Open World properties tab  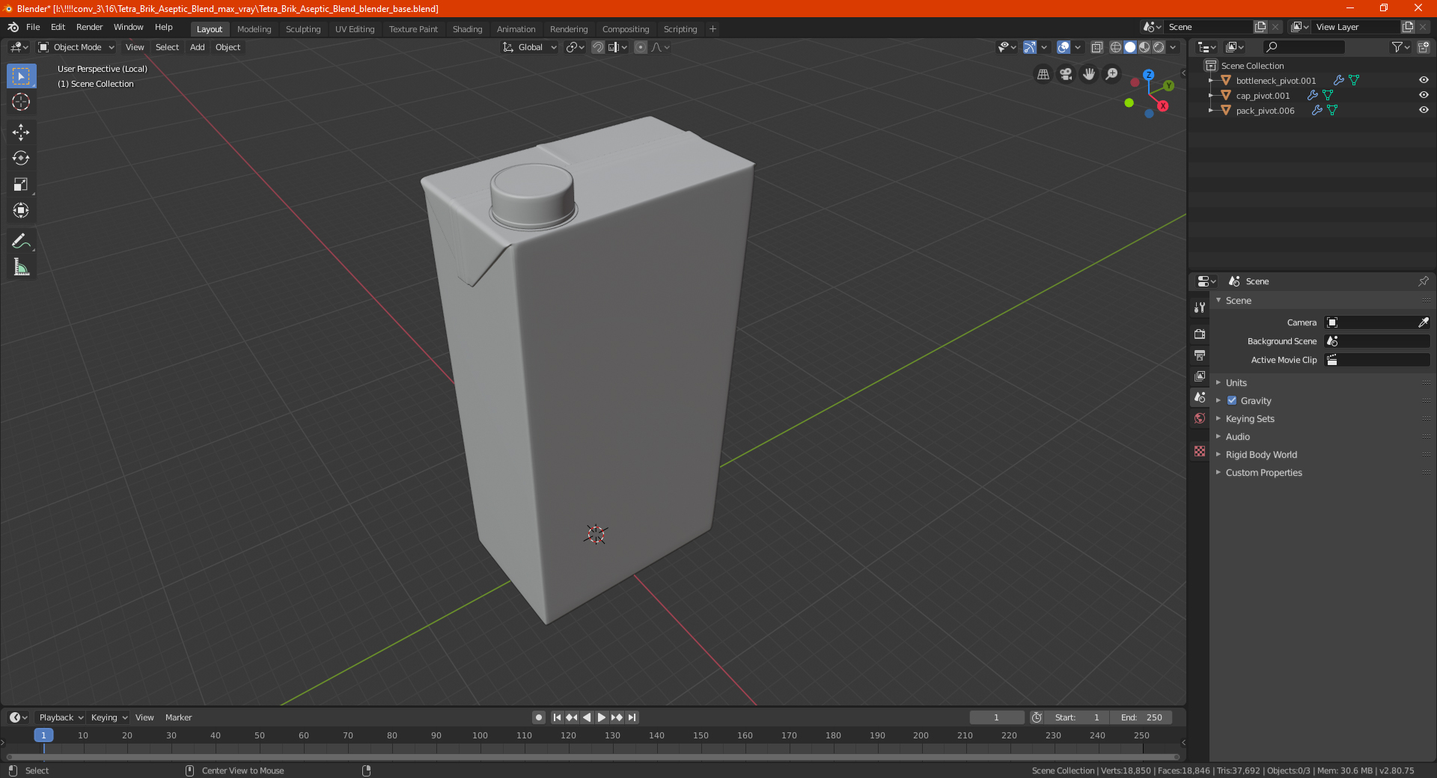coord(1200,418)
